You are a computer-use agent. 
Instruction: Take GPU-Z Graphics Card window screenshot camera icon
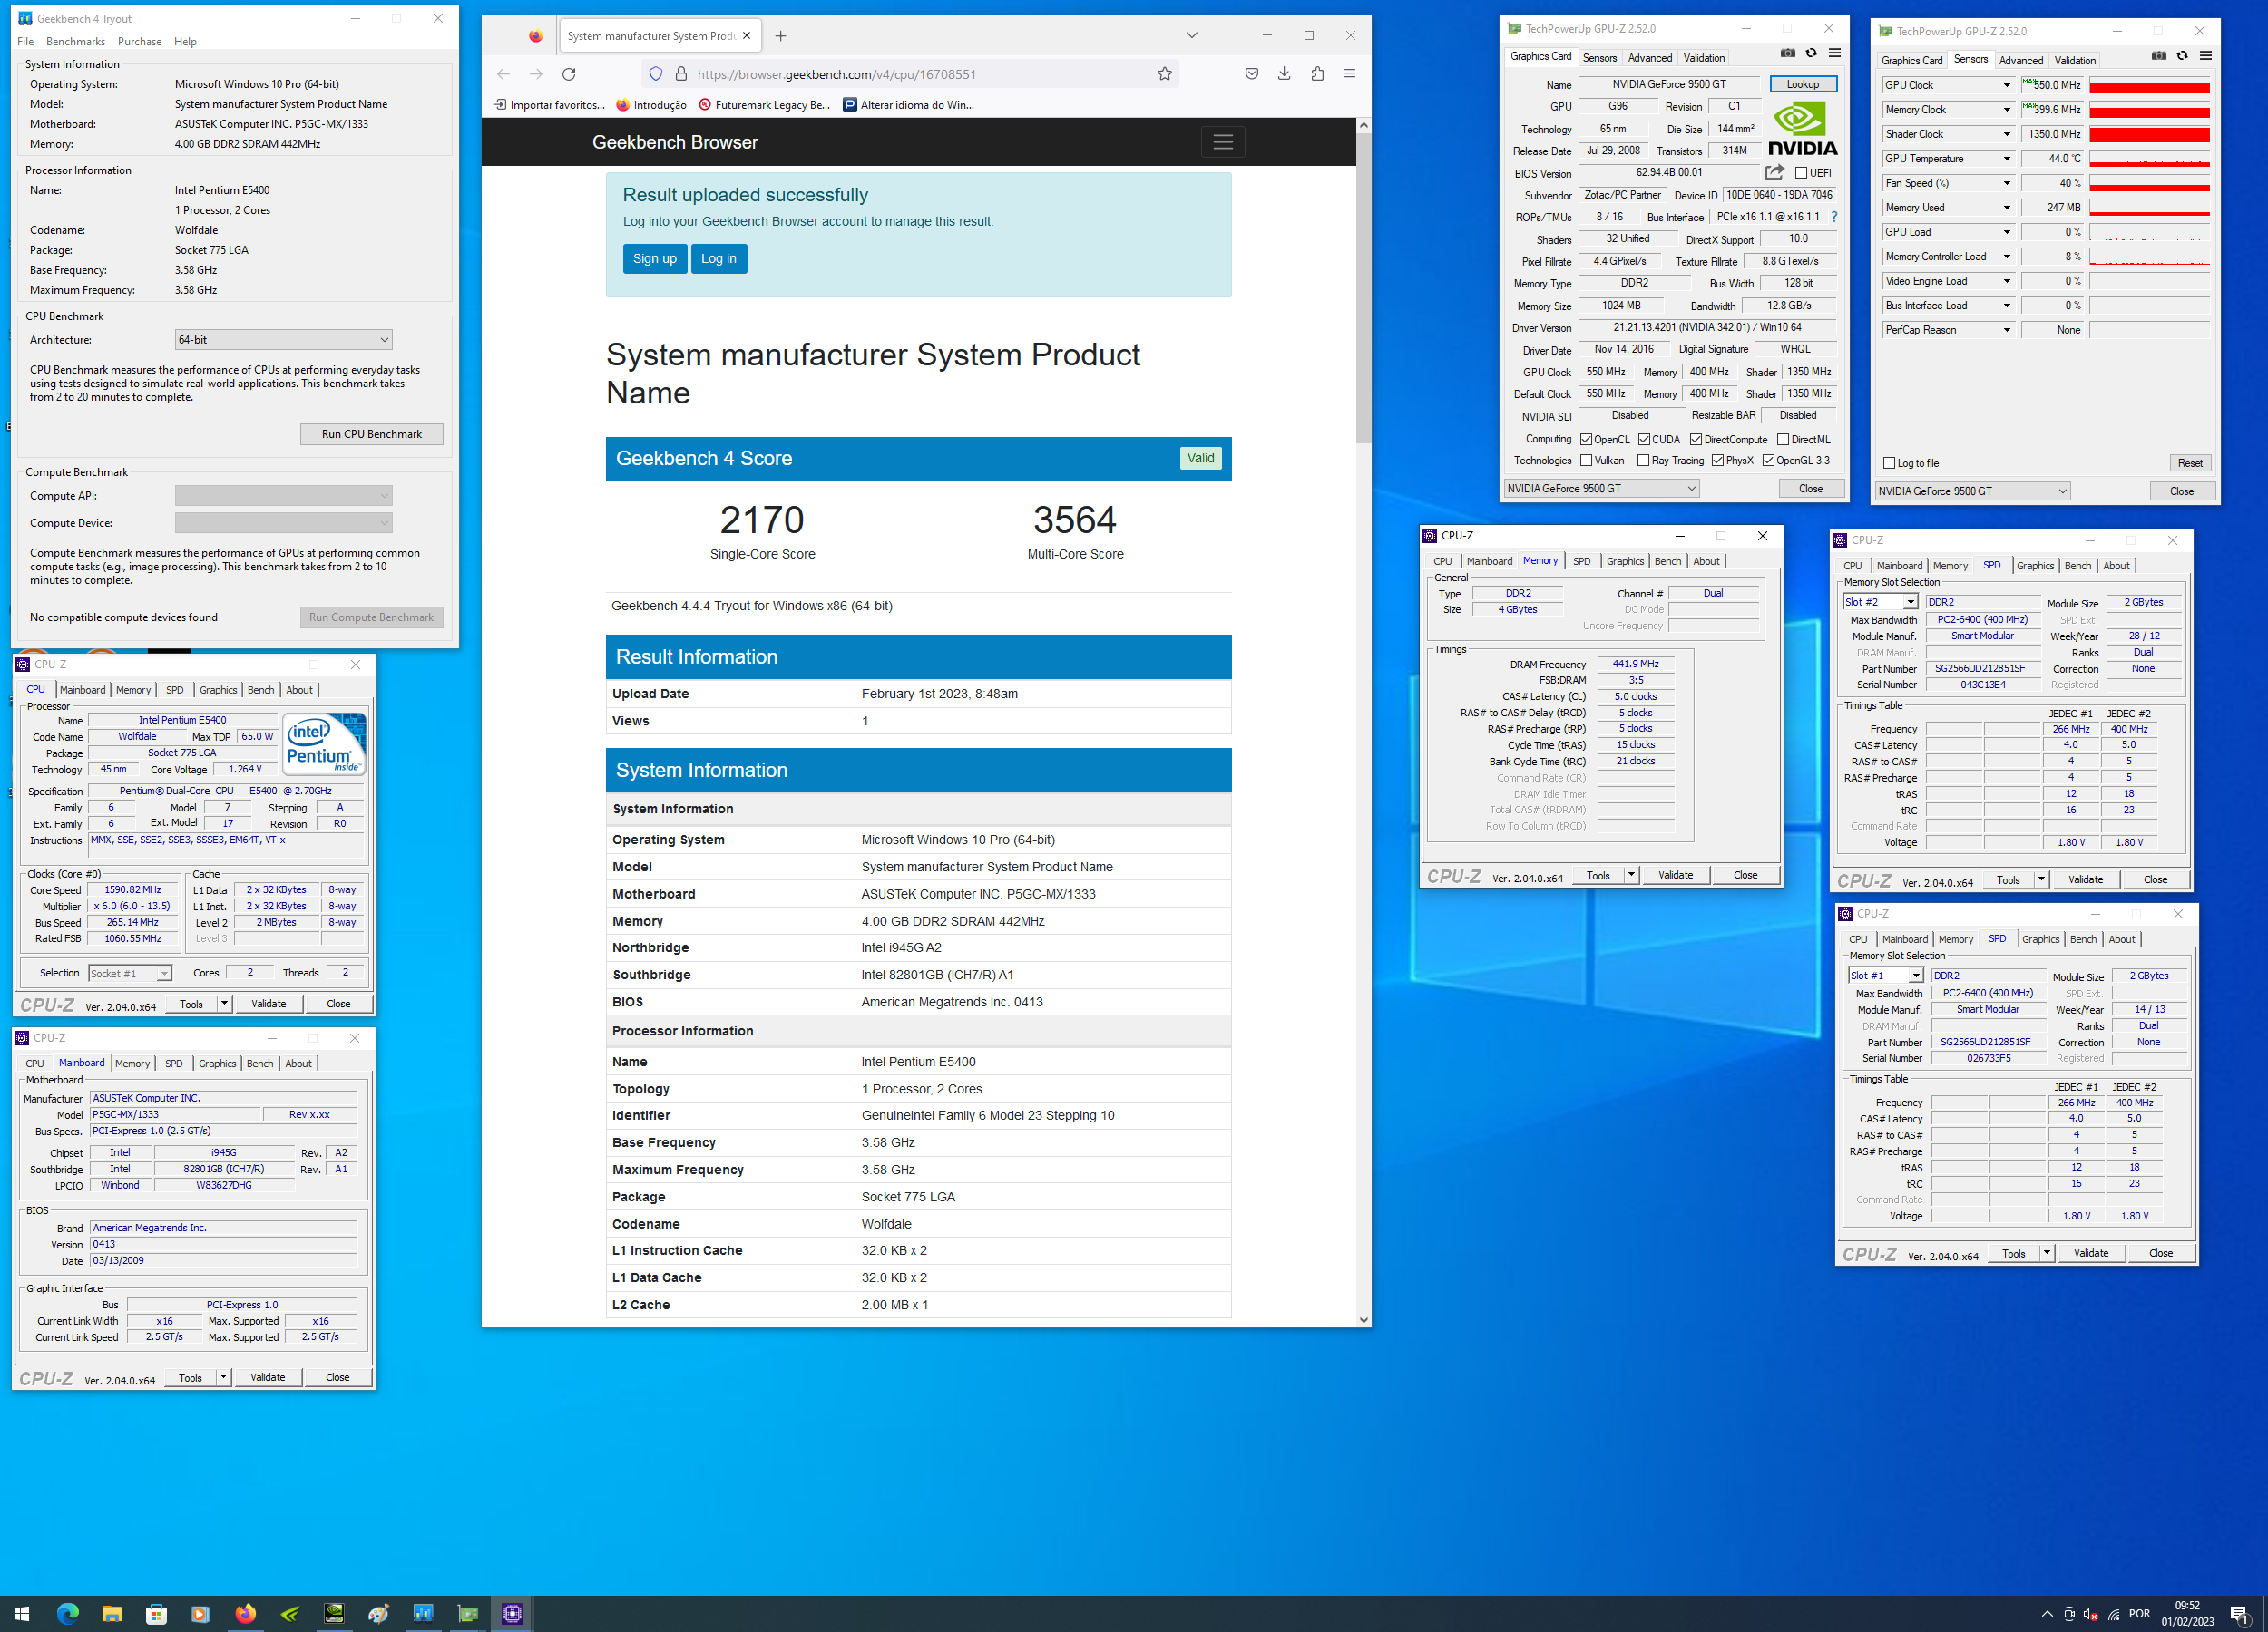click(1787, 54)
